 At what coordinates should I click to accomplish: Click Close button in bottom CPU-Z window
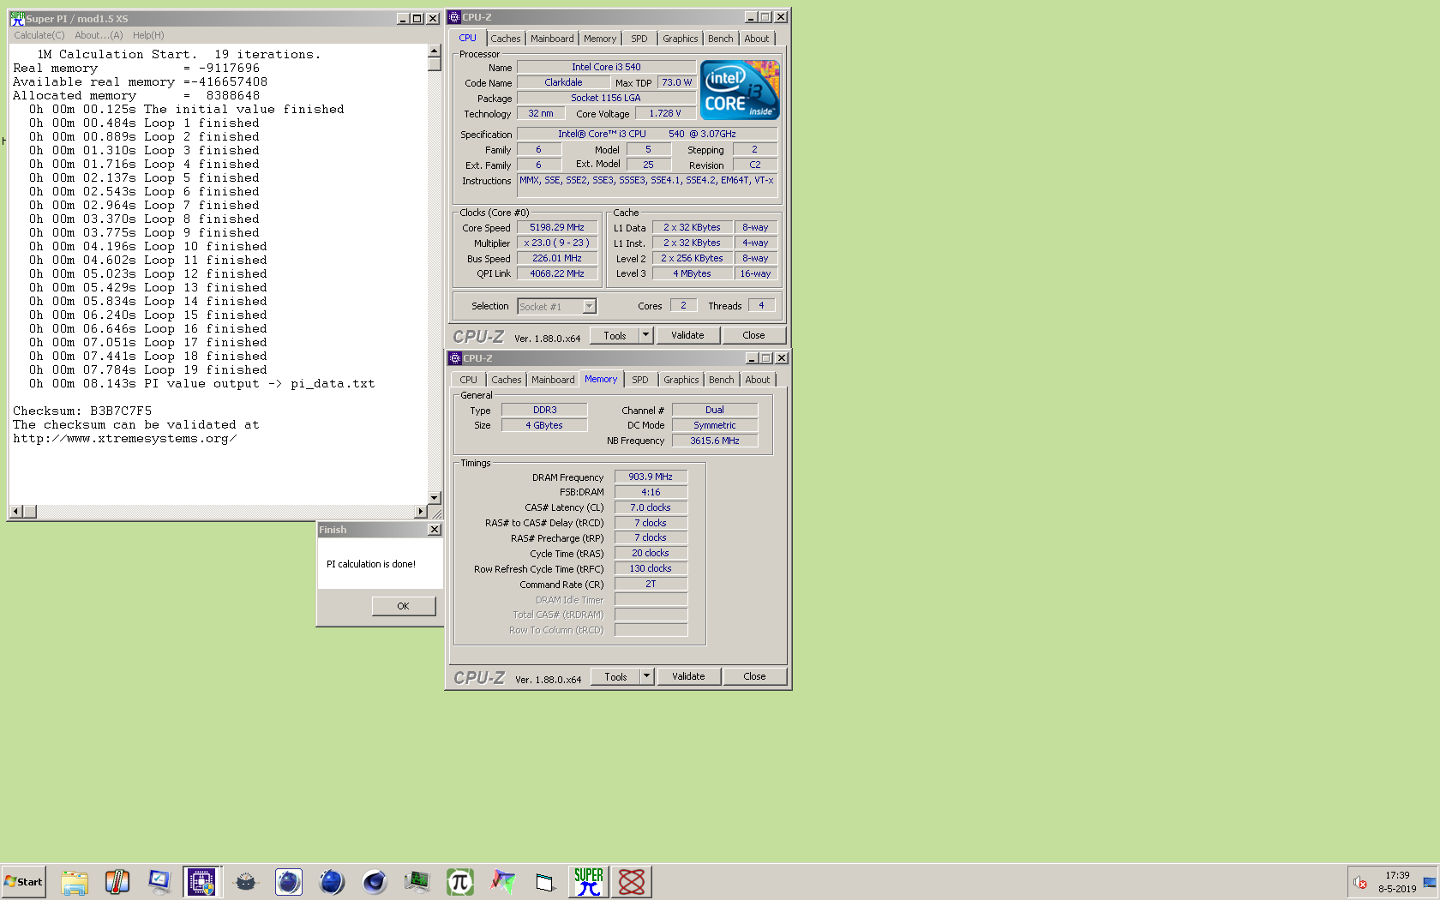point(755,676)
